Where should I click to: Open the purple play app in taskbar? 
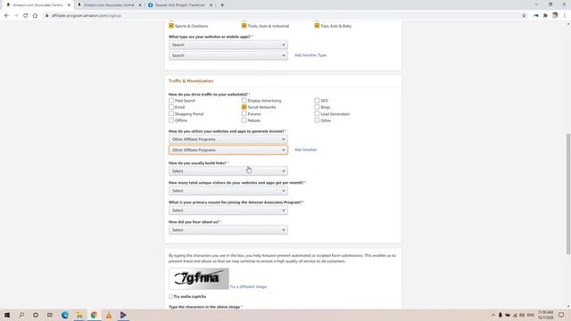[123, 315]
